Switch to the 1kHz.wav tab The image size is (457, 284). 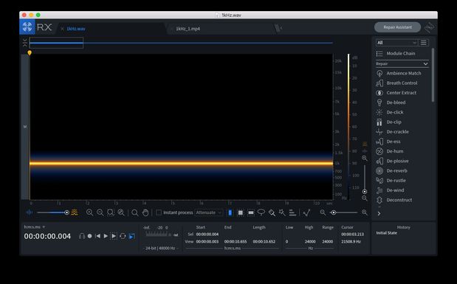click(76, 29)
